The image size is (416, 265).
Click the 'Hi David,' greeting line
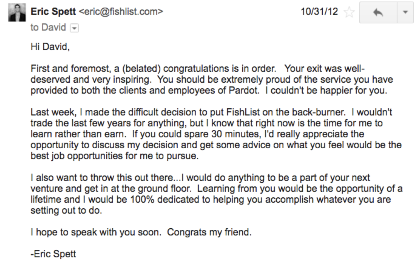(x=50, y=47)
